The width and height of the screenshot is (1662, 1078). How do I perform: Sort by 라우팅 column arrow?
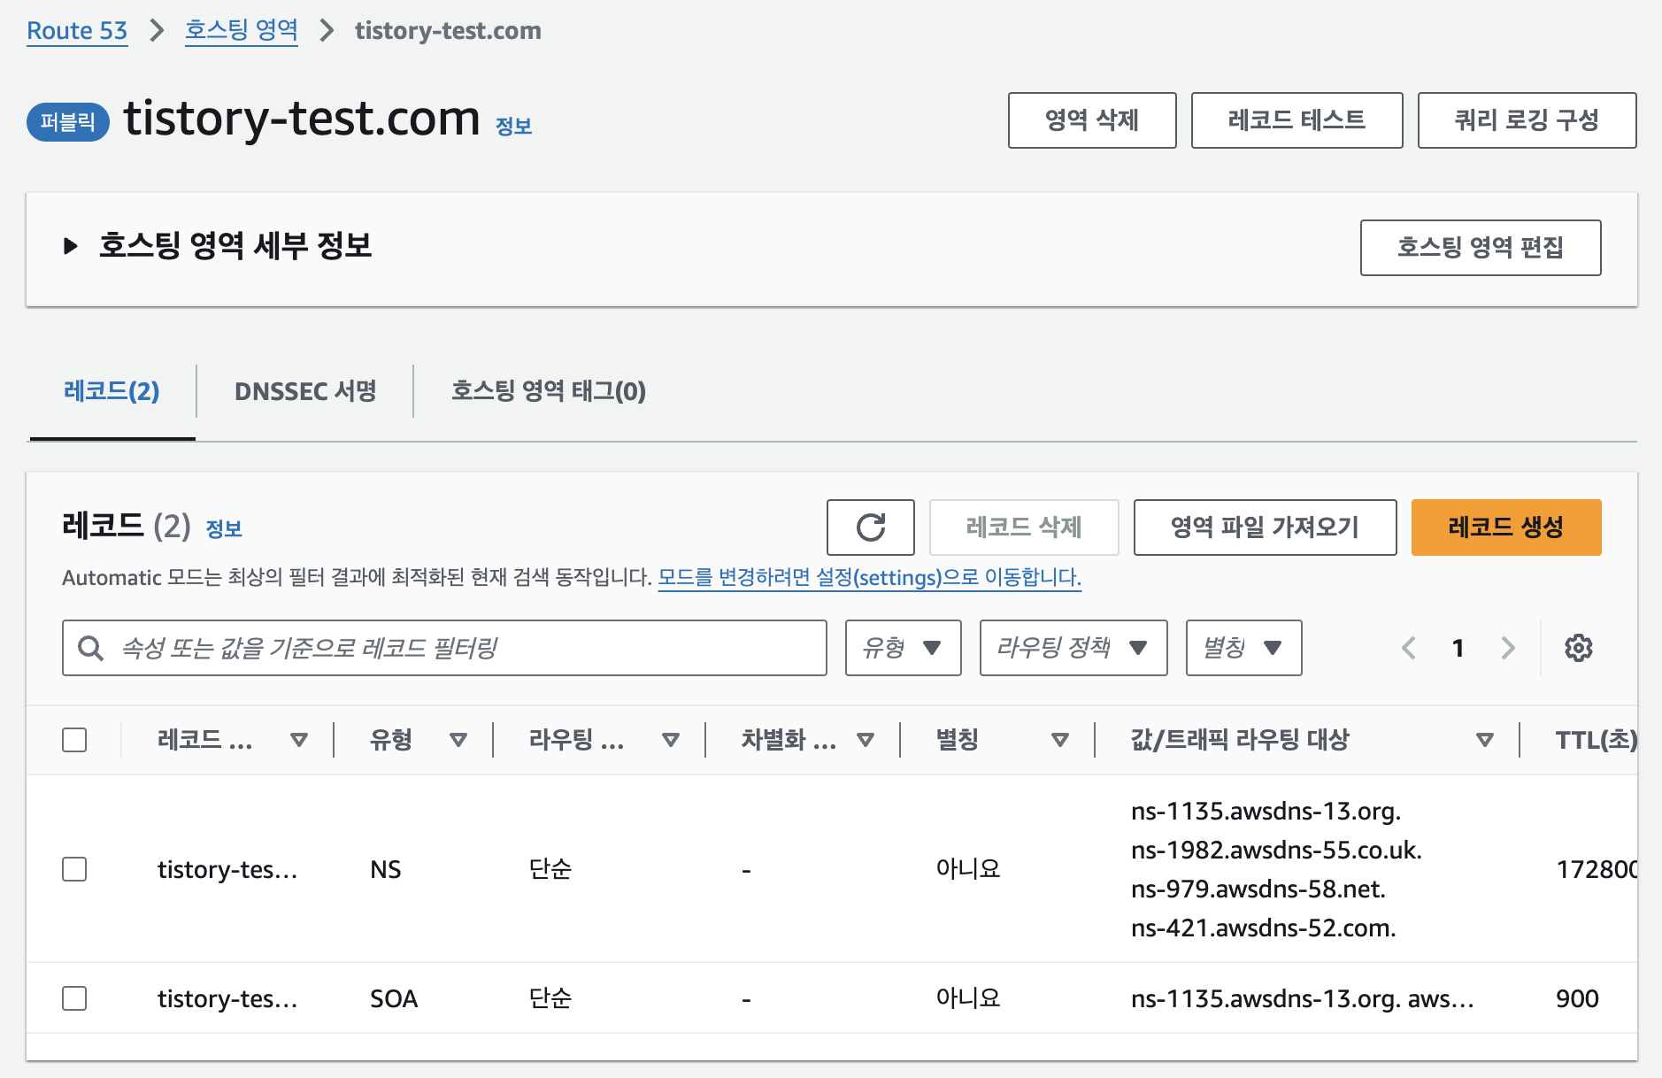[x=671, y=740]
